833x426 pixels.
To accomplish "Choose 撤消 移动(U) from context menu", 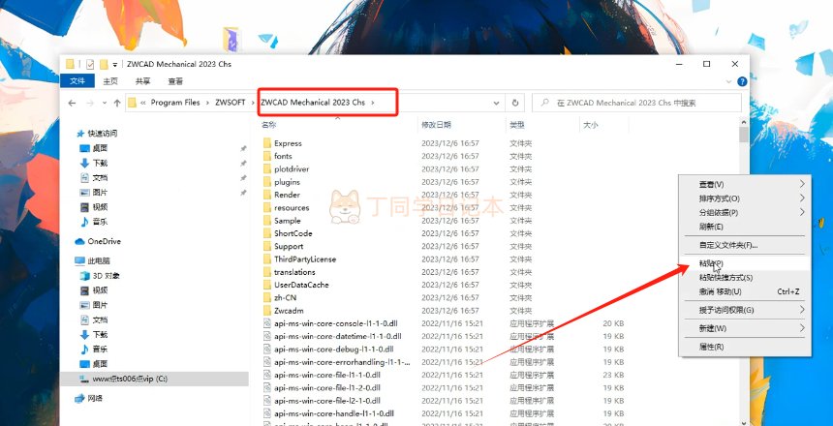I will 745,292.
